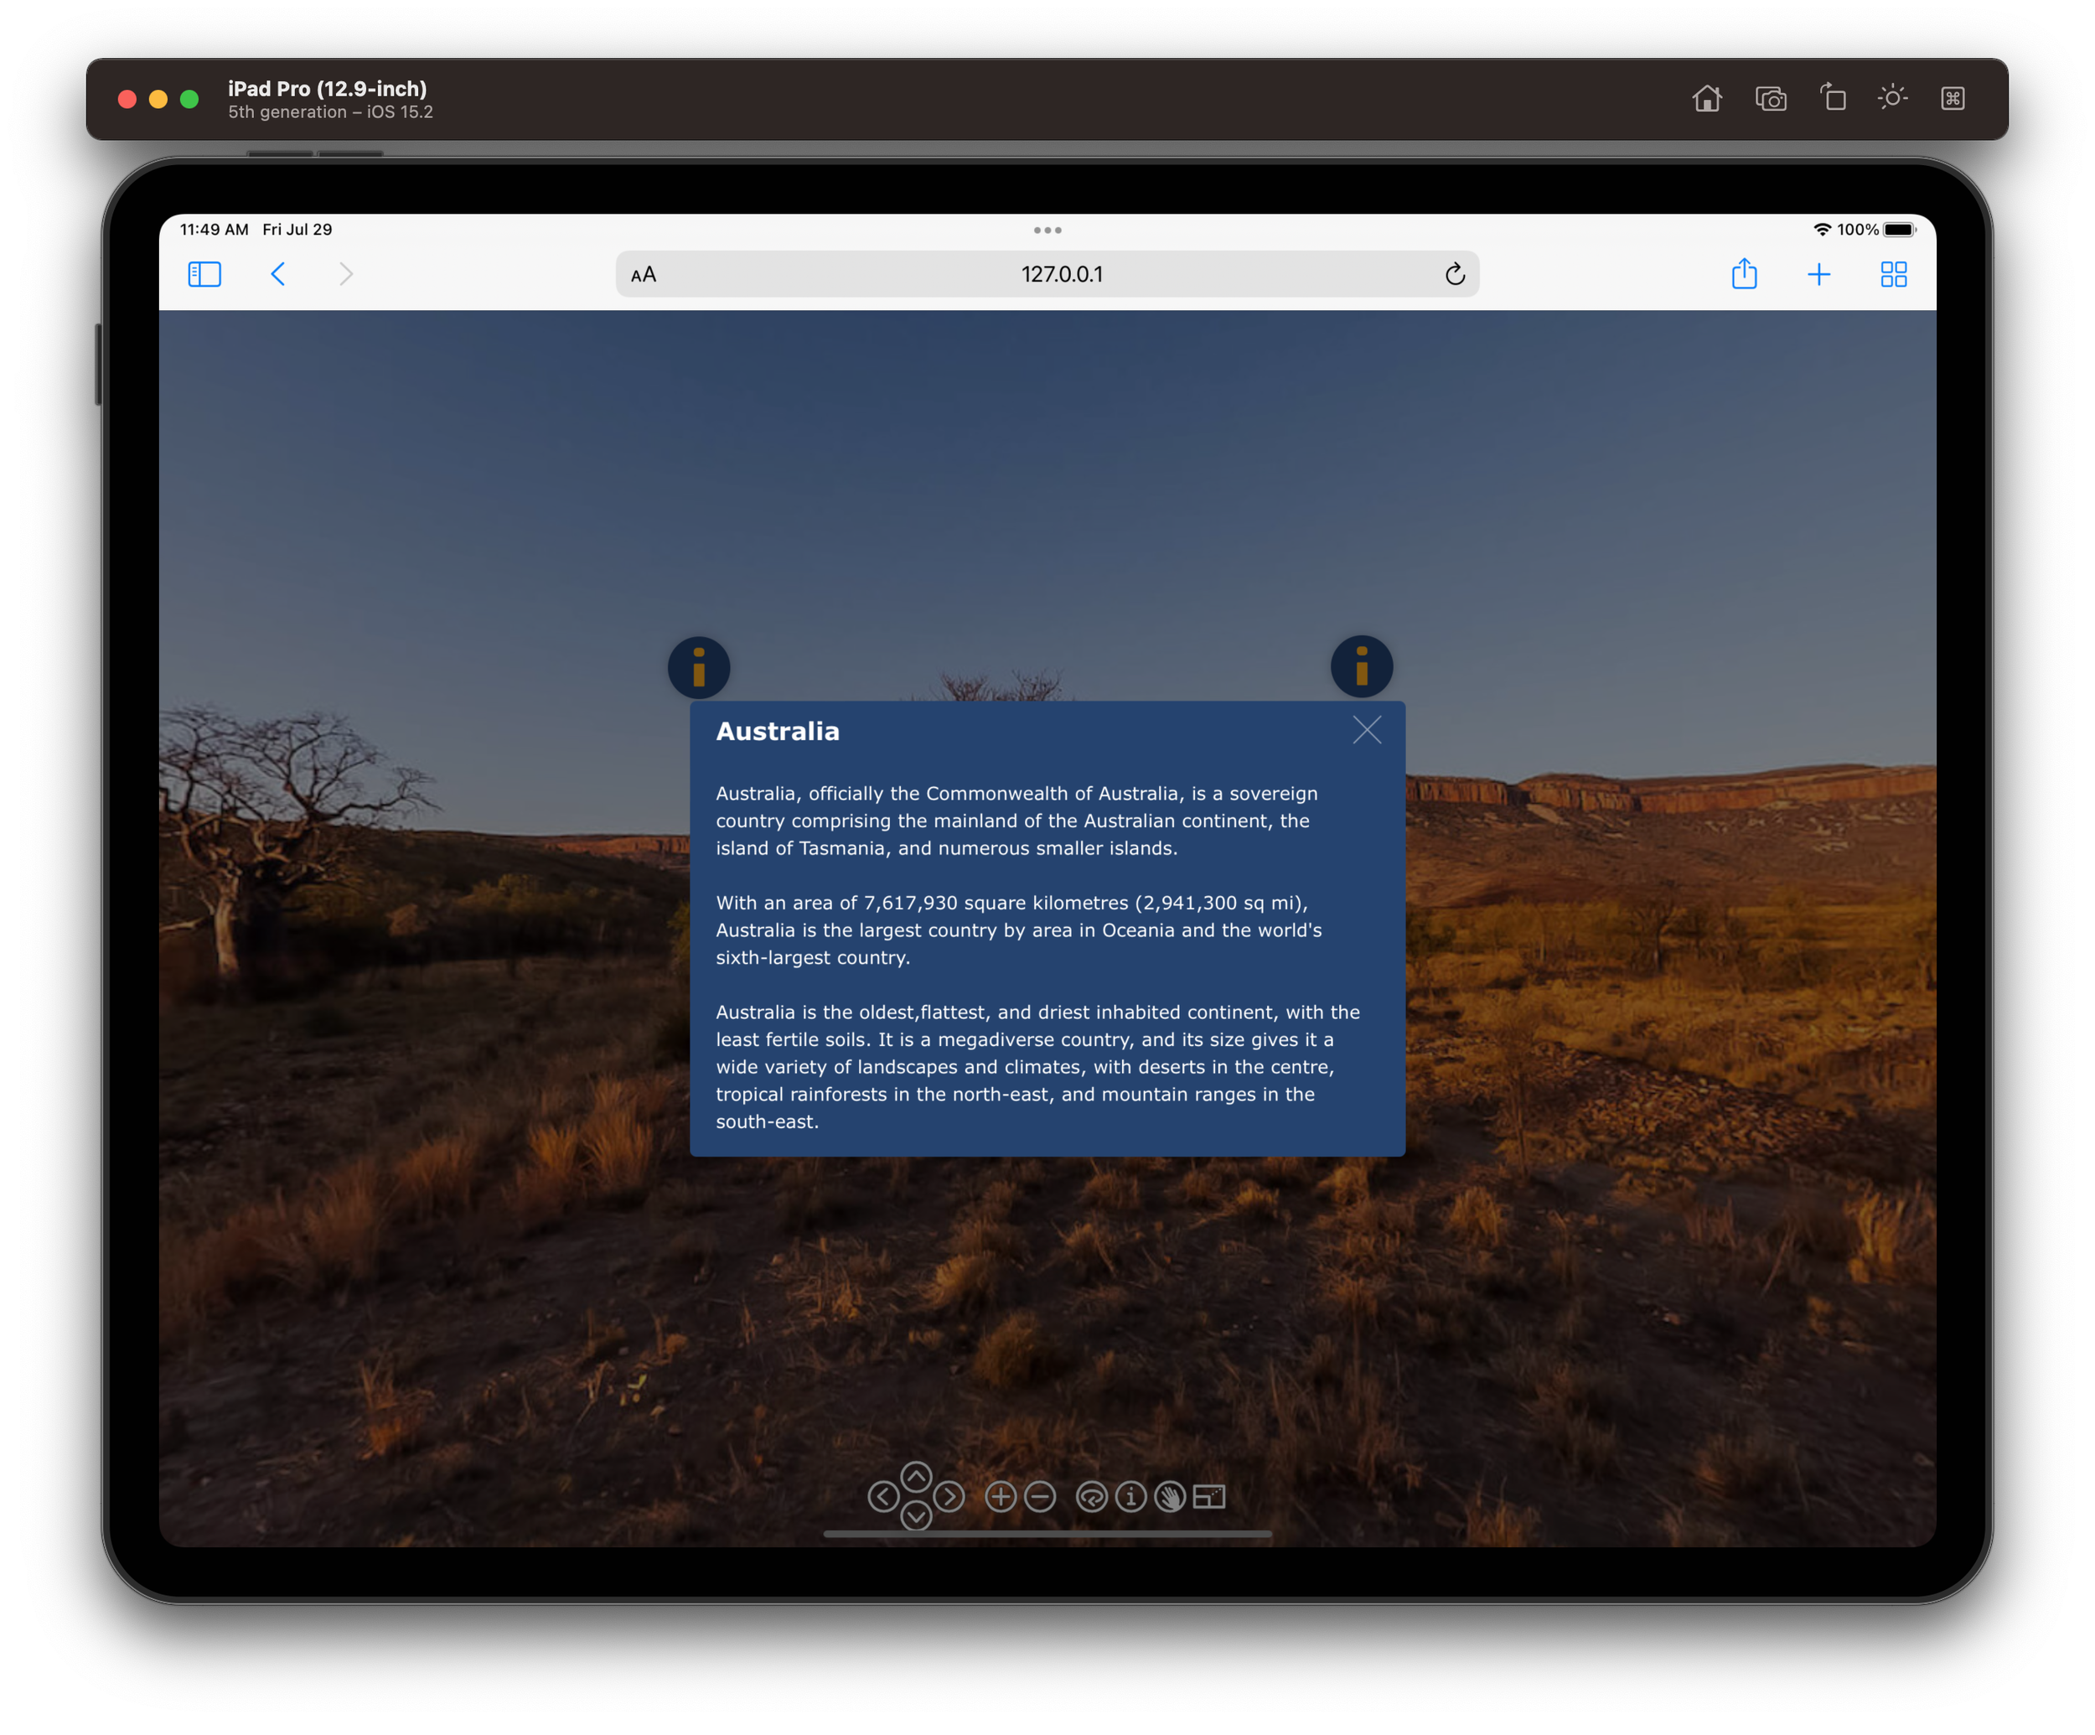Open Safari reader text size AA menu
The height and width of the screenshot is (1735, 2095).
pos(644,274)
